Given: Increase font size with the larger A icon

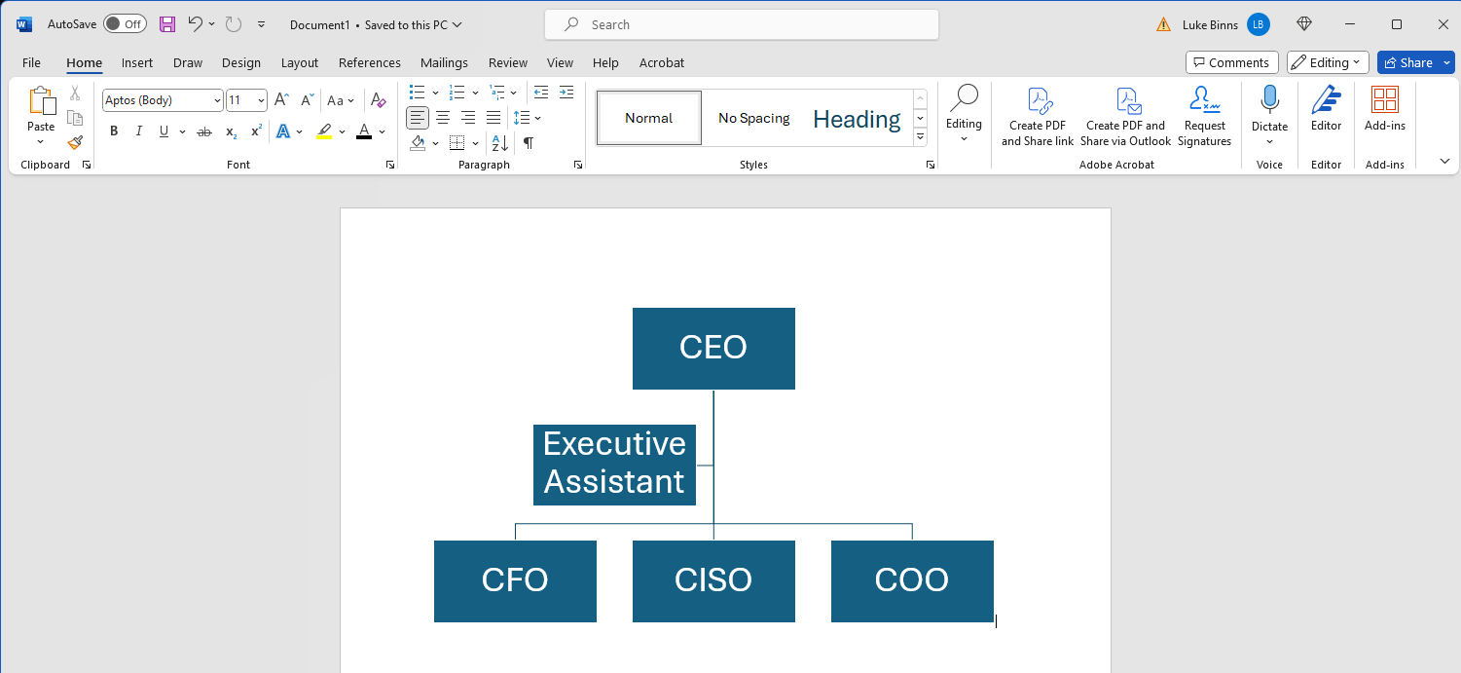Looking at the screenshot, I should coord(281,100).
